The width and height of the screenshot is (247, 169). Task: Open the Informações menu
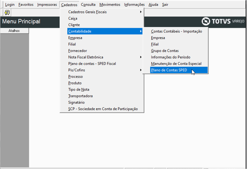pos(134,5)
